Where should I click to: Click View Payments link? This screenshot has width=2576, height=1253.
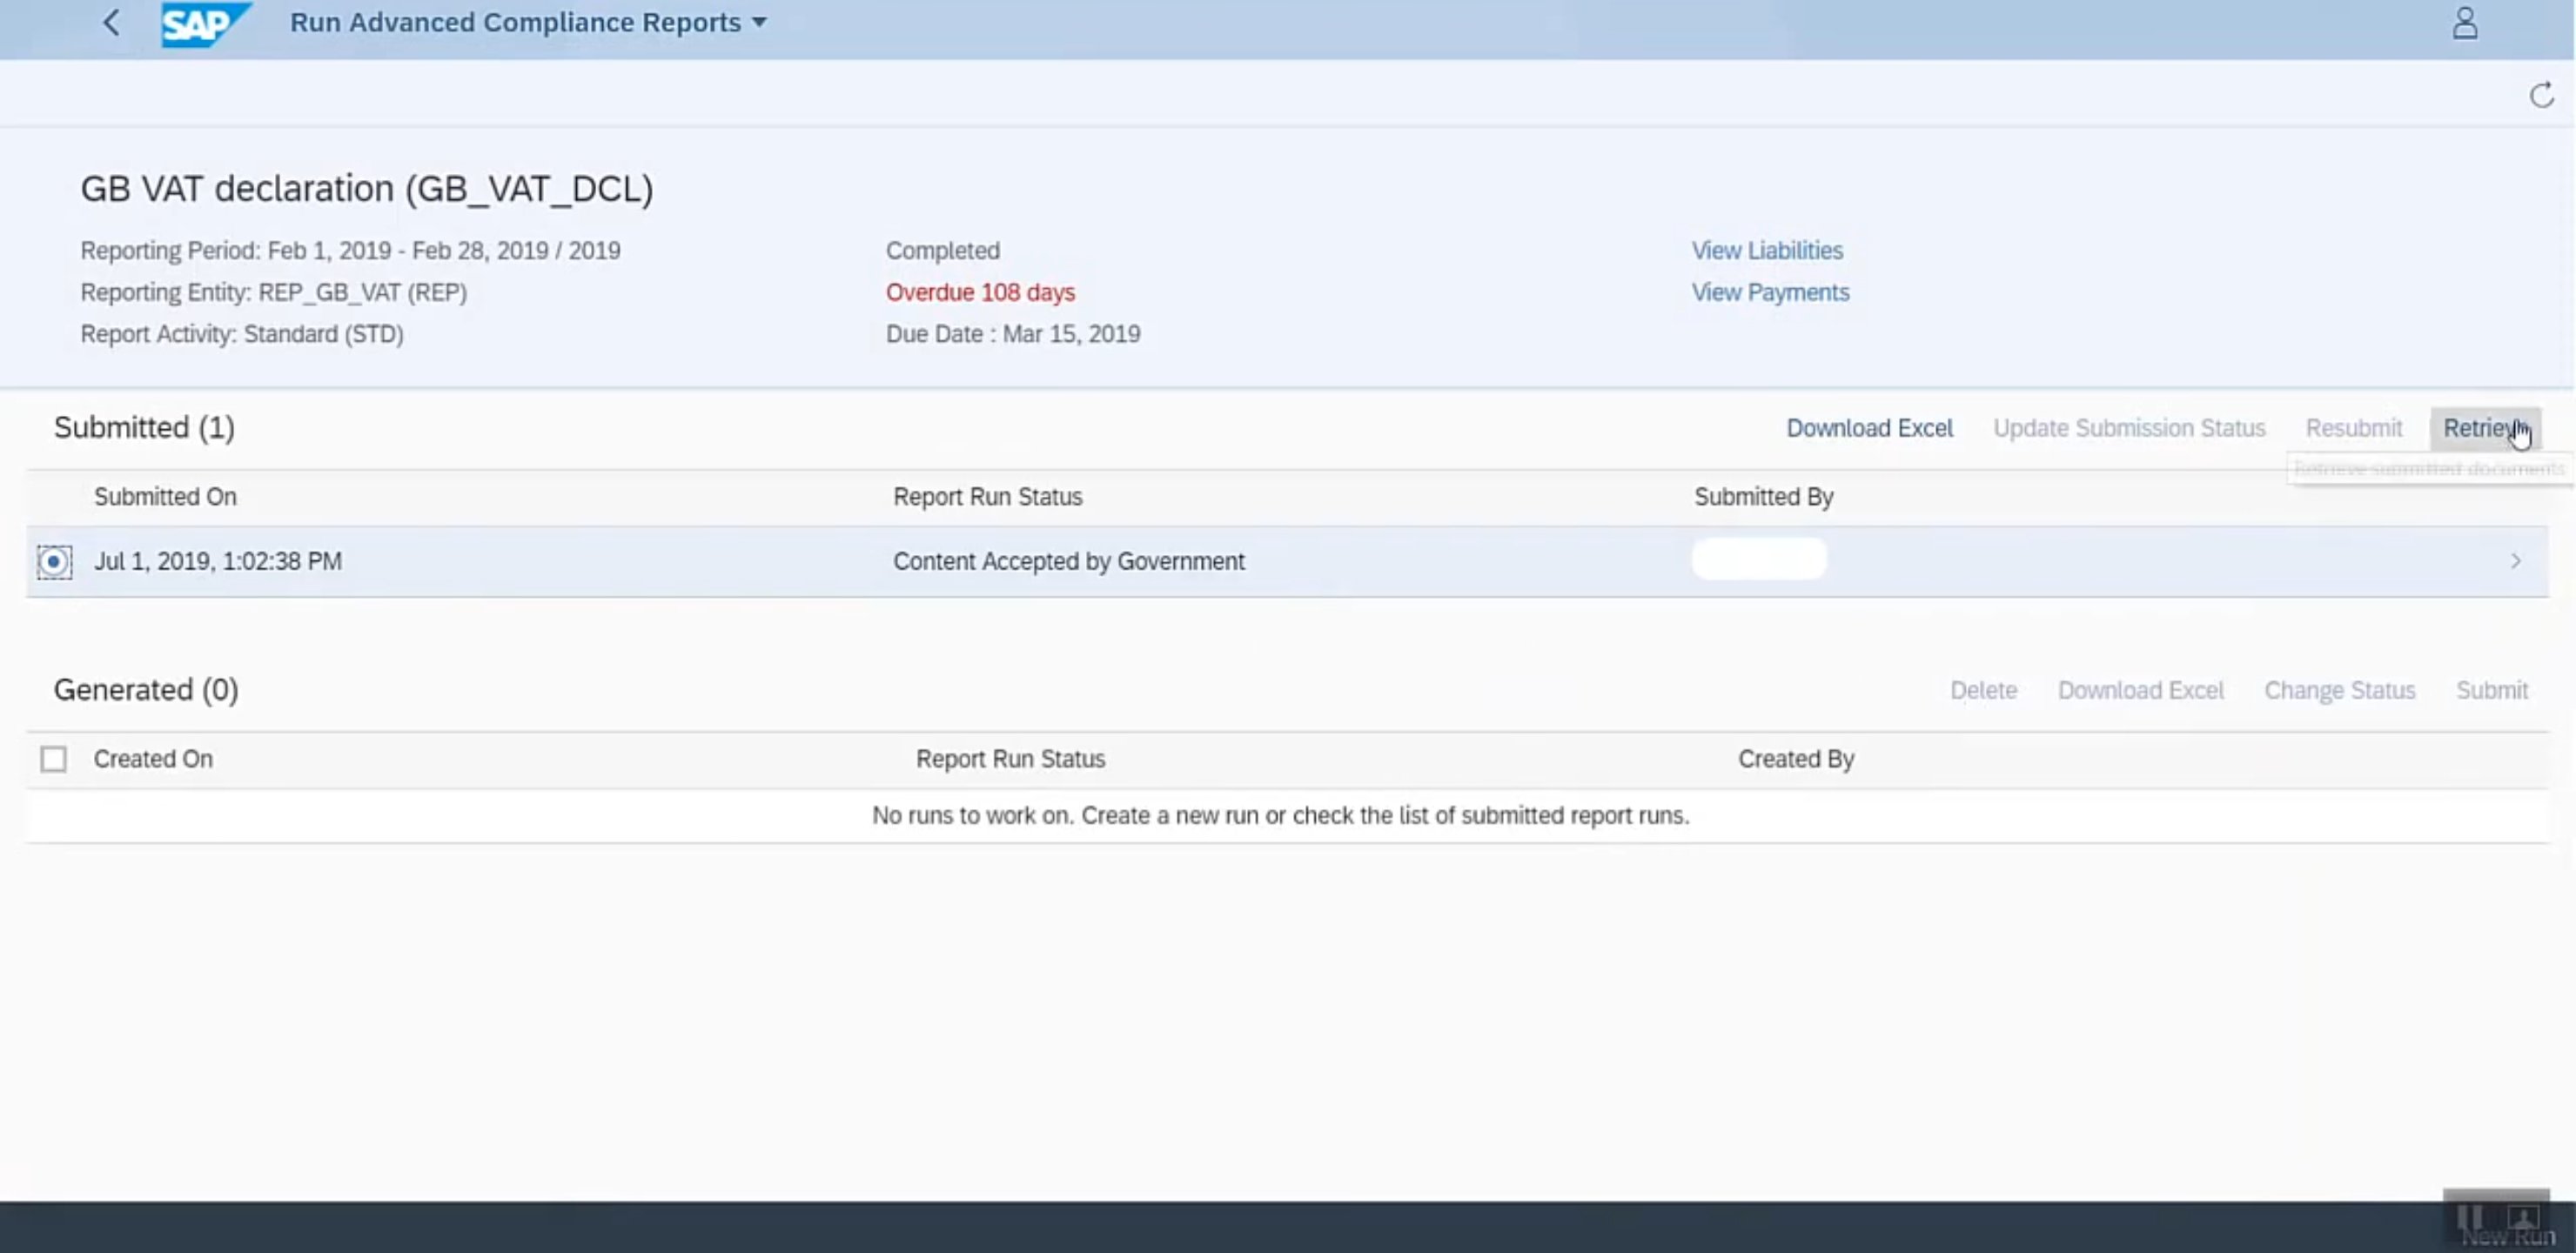click(1769, 293)
